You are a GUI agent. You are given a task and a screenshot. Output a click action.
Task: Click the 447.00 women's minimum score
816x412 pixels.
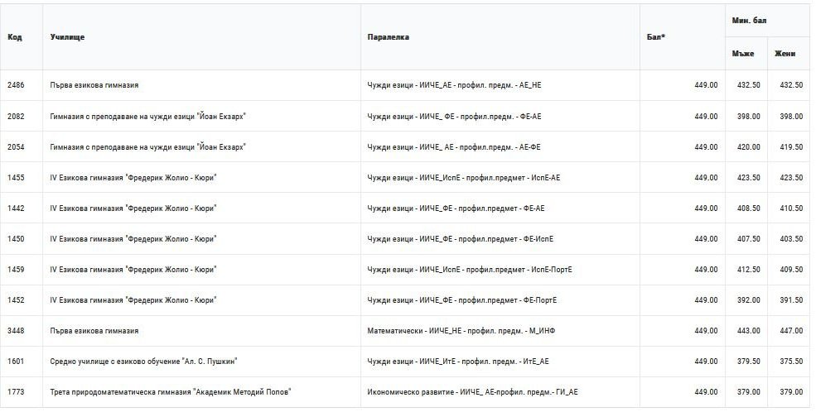point(791,331)
